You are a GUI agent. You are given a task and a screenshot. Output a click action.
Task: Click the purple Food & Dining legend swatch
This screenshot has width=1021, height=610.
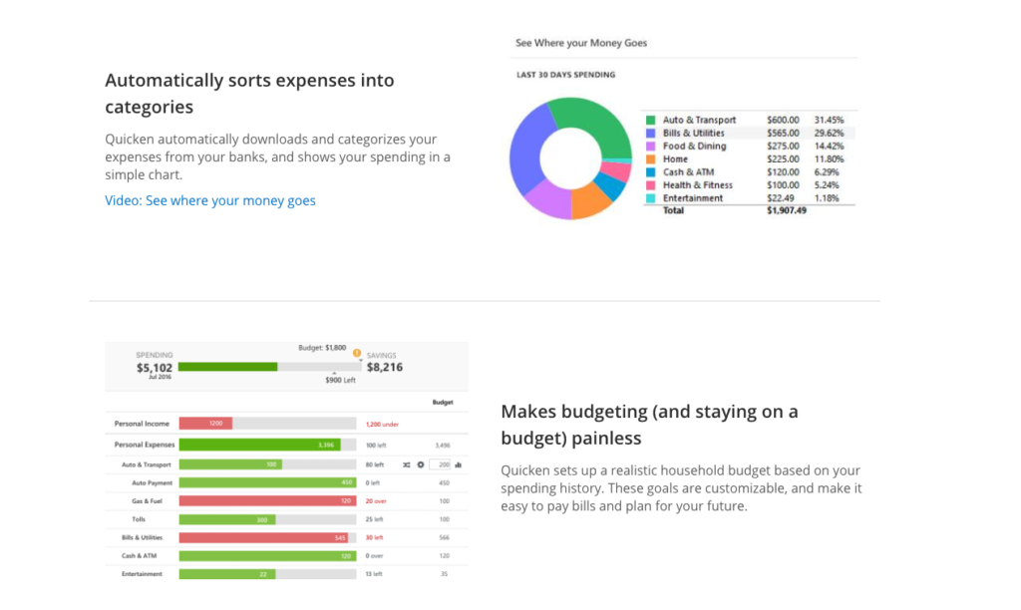pyautogui.click(x=650, y=146)
